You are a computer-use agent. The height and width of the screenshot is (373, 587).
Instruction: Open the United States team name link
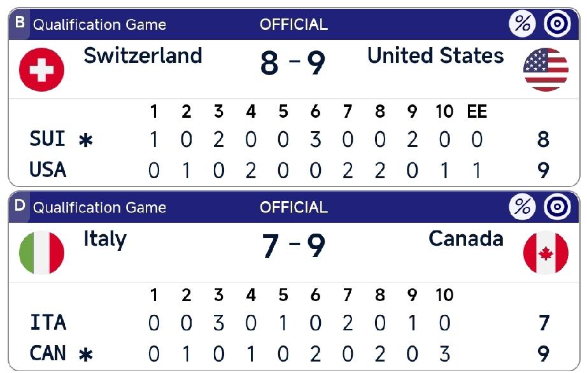tap(435, 56)
